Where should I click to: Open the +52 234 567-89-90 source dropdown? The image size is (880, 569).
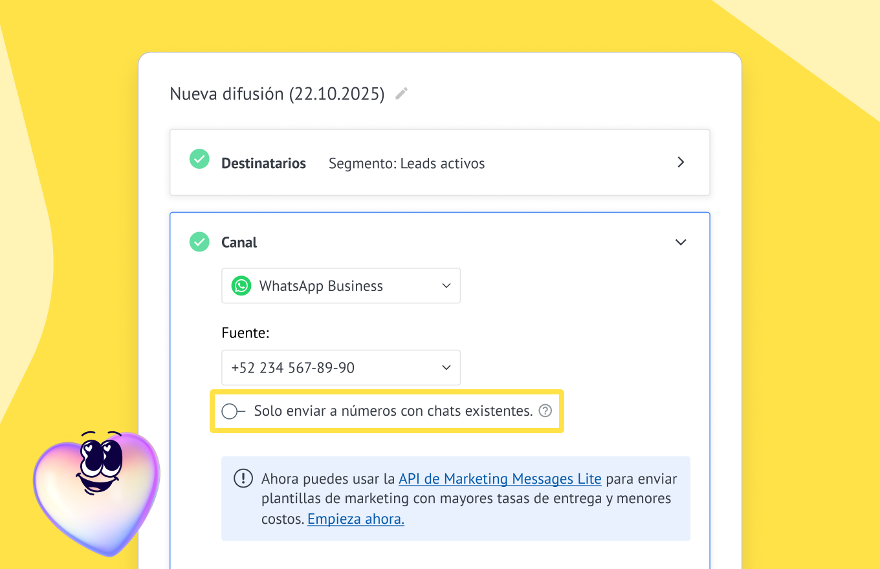[x=341, y=368]
